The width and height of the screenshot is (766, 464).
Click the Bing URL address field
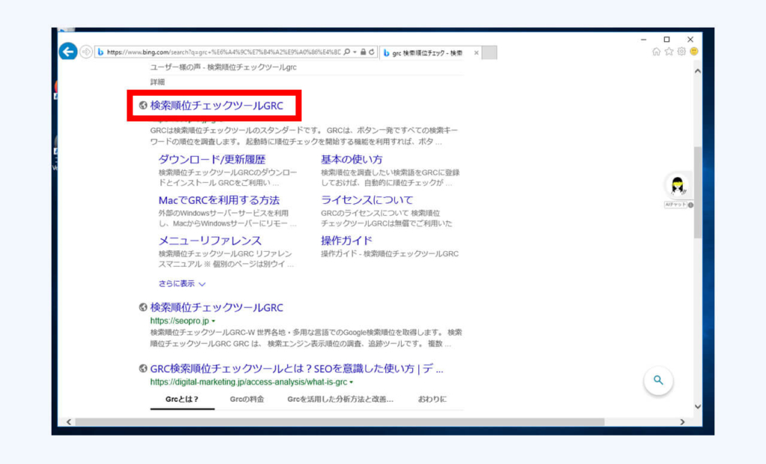223,52
